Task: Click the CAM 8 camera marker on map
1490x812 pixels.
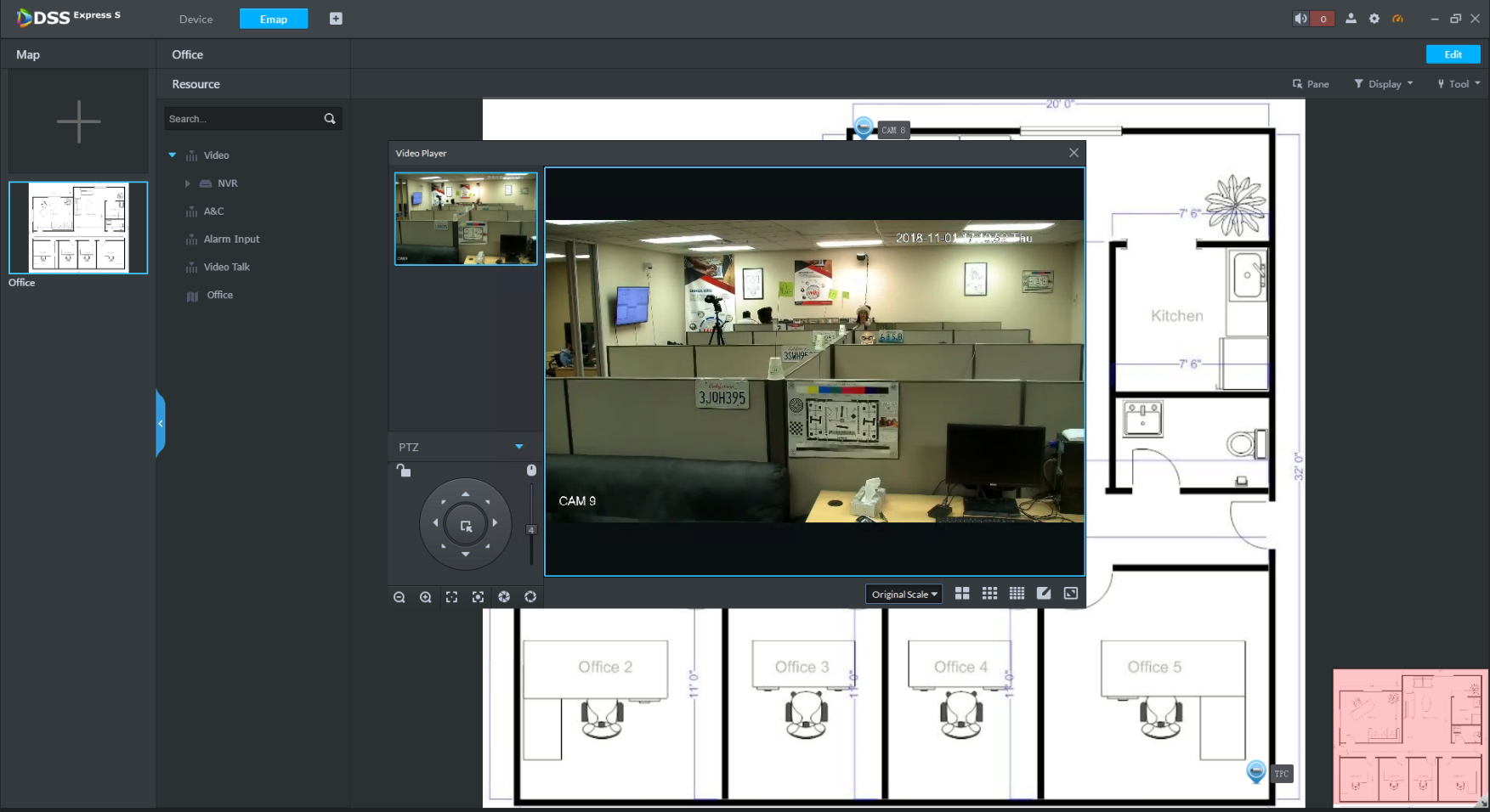Action: coord(864,127)
